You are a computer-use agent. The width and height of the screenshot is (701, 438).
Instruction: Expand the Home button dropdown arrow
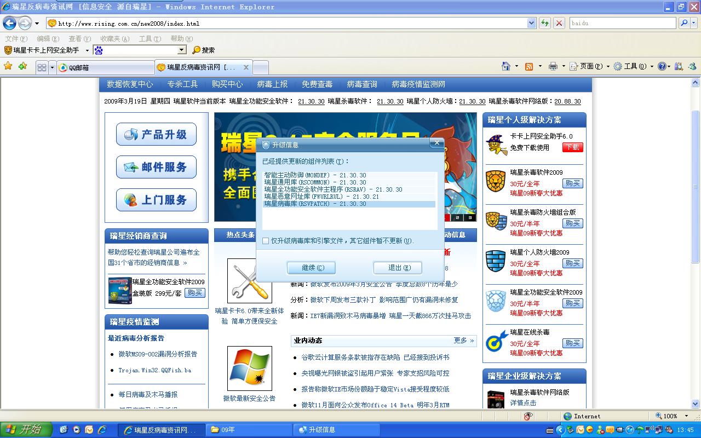(x=516, y=66)
